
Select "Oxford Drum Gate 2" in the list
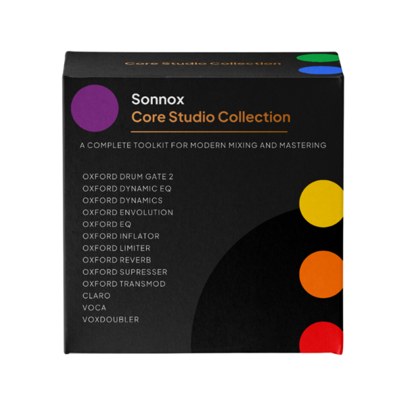(x=128, y=177)
